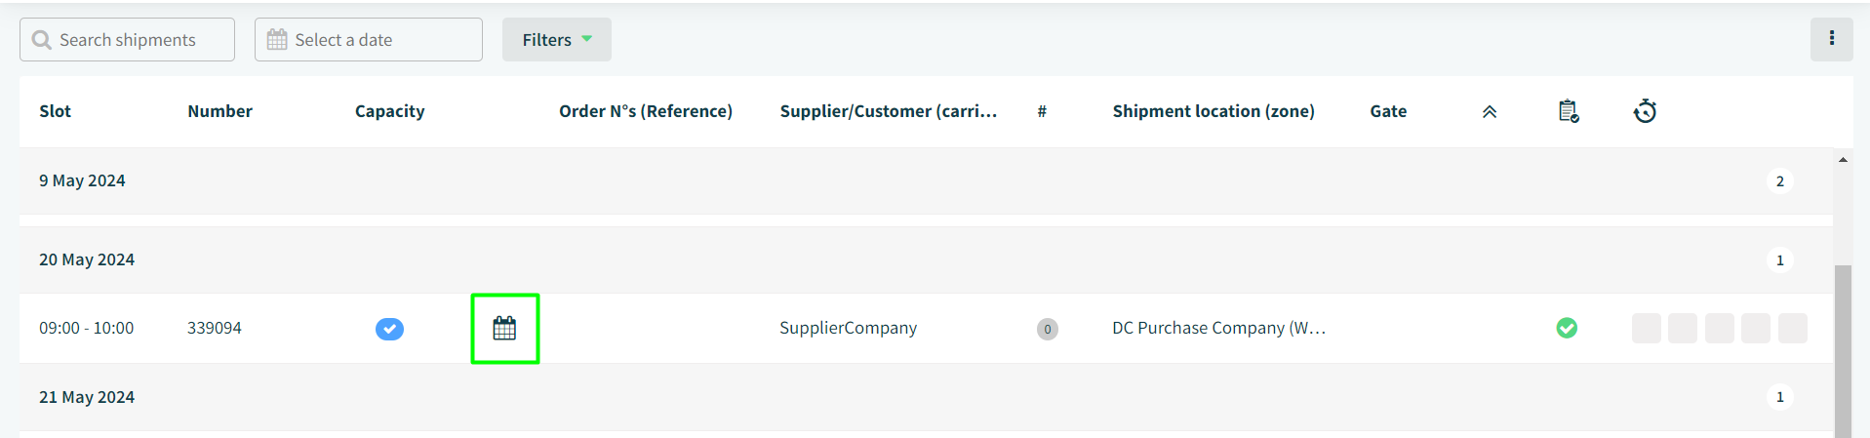Open the Filters dropdown
Image resolution: width=1870 pixels, height=438 pixels.
[x=557, y=40]
